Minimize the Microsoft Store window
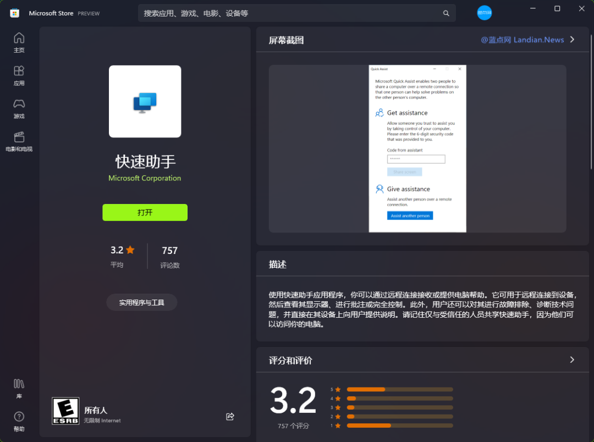594x442 pixels. [532, 8]
